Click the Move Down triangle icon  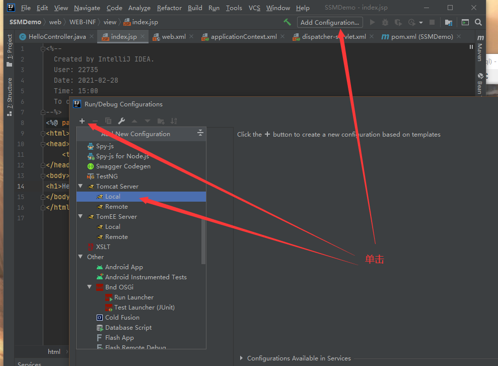(x=148, y=121)
